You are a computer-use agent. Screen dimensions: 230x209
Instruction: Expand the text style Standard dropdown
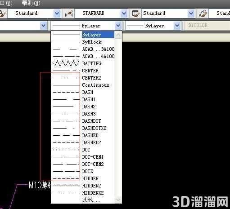click(57, 13)
